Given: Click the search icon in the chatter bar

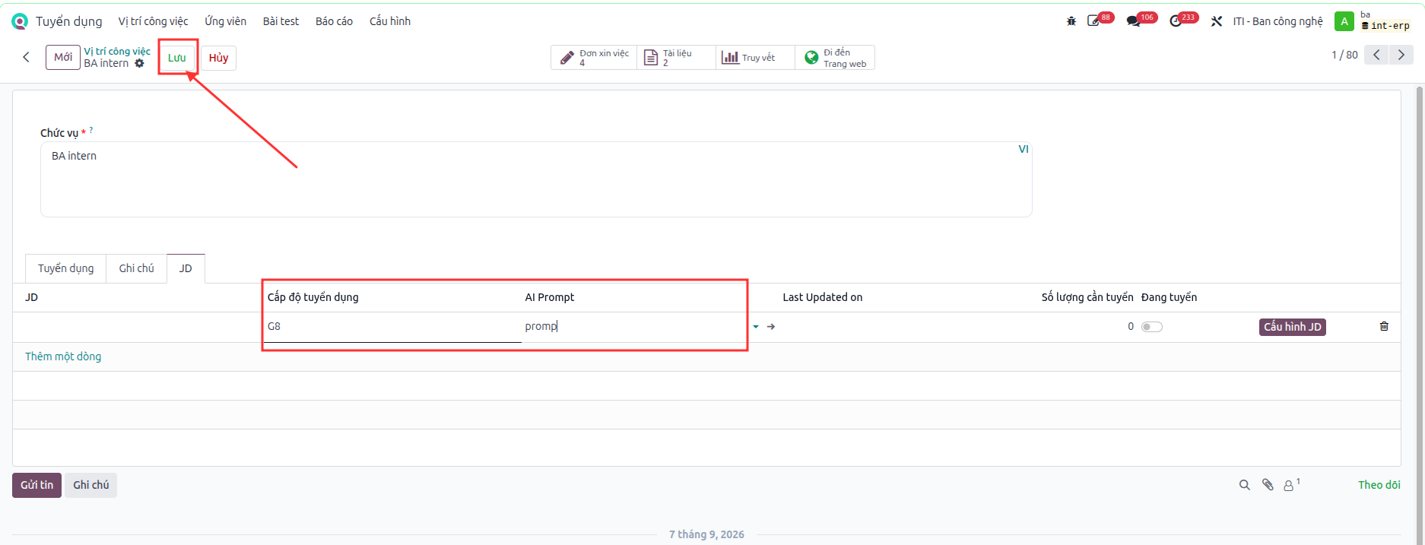Looking at the screenshot, I should pos(1245,485).
